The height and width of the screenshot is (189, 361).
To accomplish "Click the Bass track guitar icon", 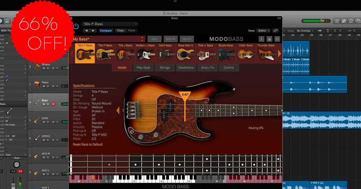I will (37, 102).
